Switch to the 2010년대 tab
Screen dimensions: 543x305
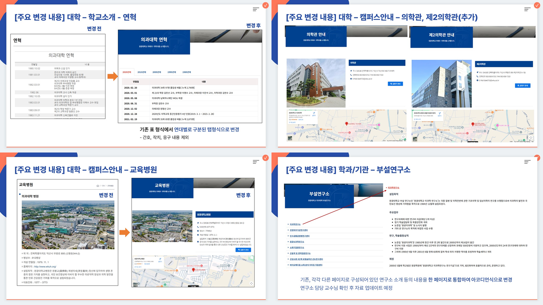pyautogui.click(x=142, y=72)
